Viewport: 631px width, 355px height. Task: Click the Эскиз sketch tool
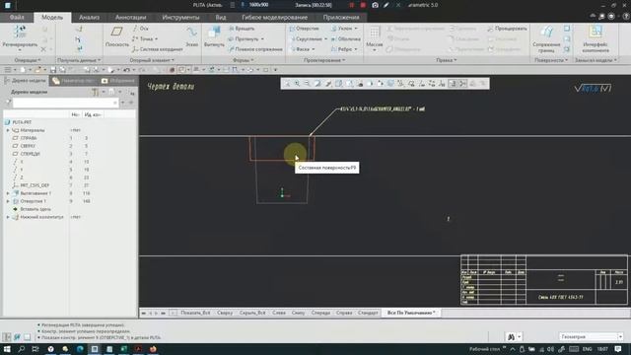click(x=192, y=35)
